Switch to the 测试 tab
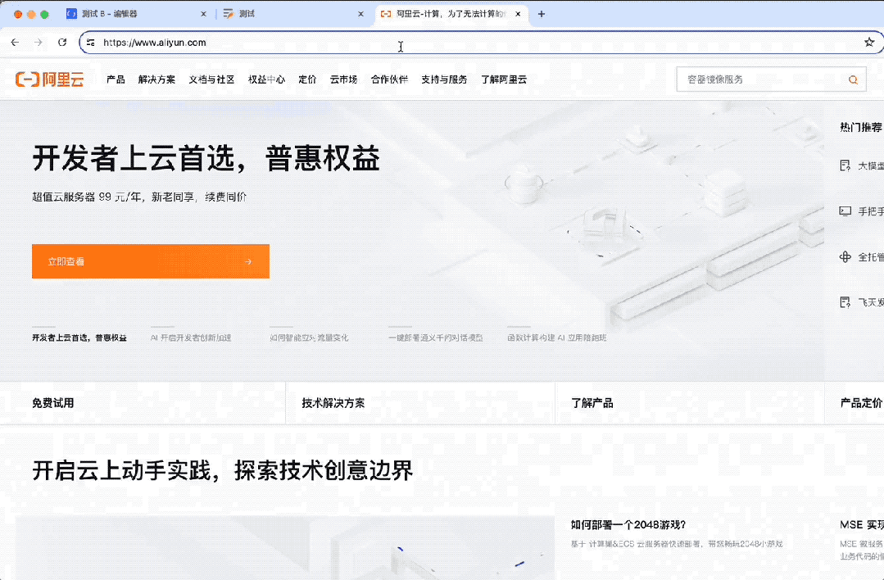884x580 pixels. point(293,14)
